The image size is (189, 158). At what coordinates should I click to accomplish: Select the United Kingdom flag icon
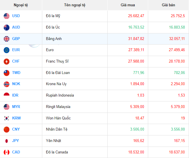coord(7,39)
